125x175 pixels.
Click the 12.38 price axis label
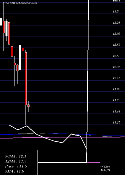116,67
